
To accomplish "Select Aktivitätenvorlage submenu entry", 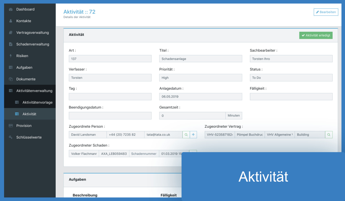I will tap(37, 102).
